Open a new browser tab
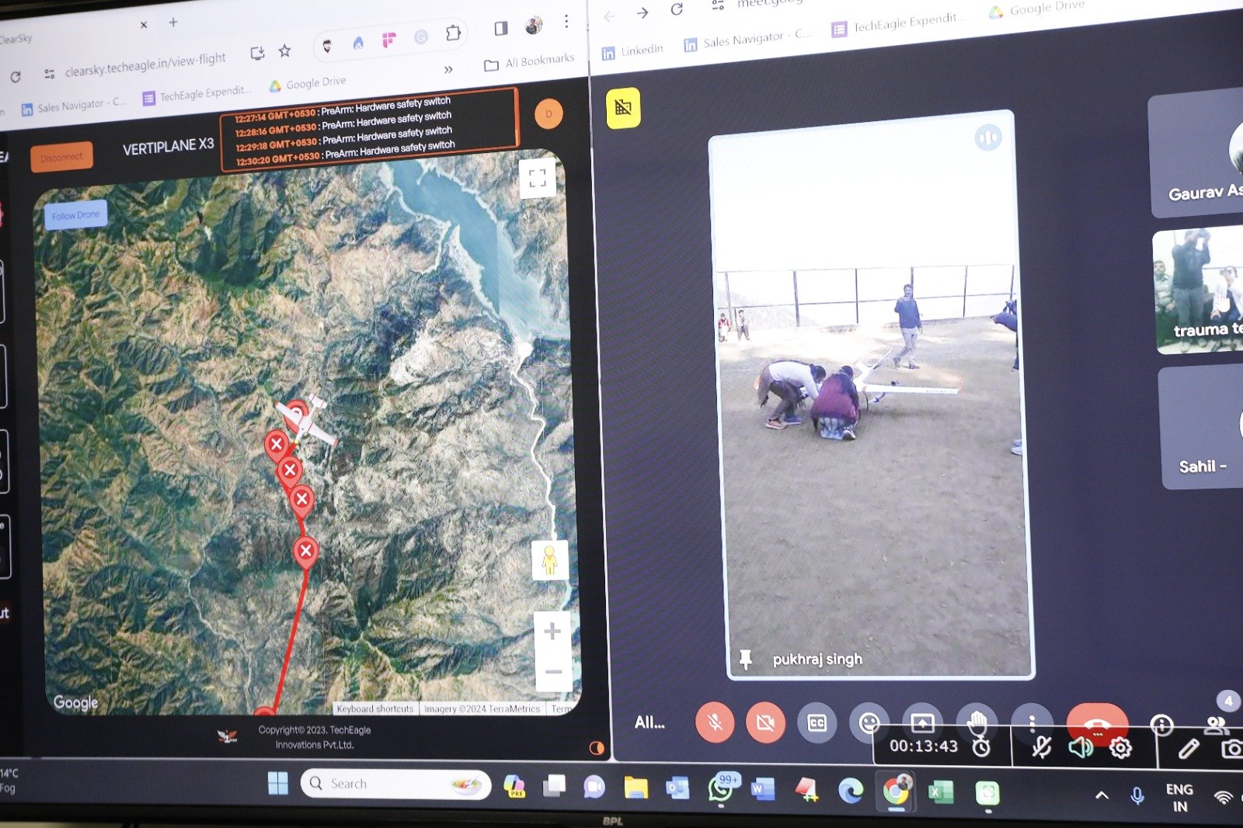Viewport: 1243px width, 828px height. coord(173,23)
